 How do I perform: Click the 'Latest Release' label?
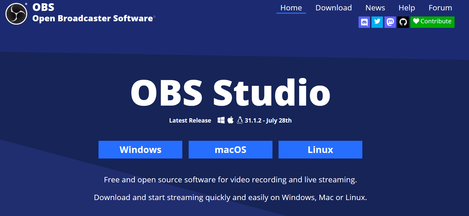pyautogui.click(x=190, y=121)
